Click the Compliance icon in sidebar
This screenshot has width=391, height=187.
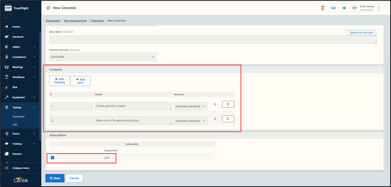pos(7,57)
